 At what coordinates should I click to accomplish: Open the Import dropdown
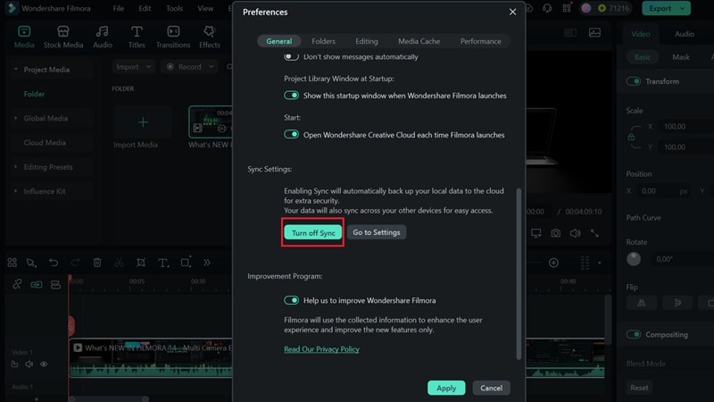133,66
